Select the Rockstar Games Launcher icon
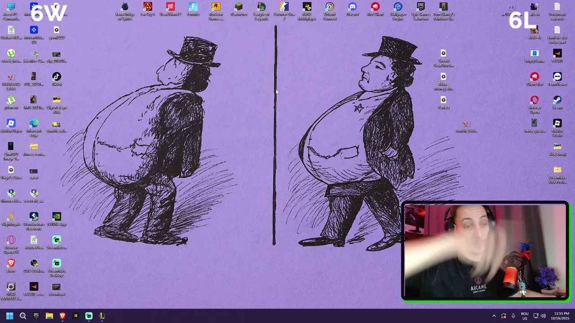Viewport: 575px width, 323px height. [x=216, y=11]
